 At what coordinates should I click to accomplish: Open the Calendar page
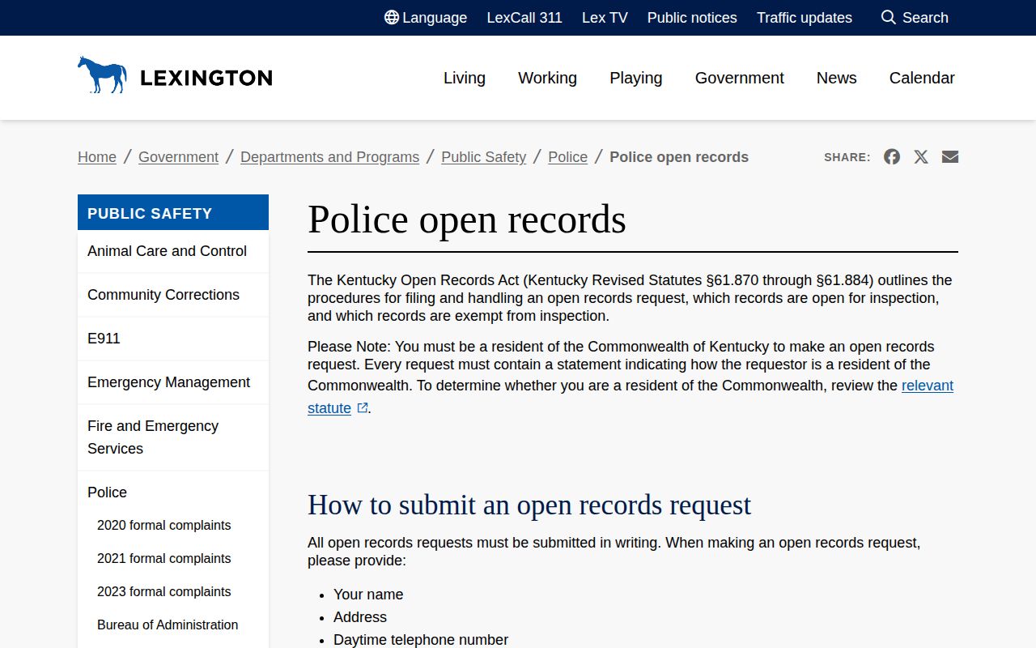point(922,78)
